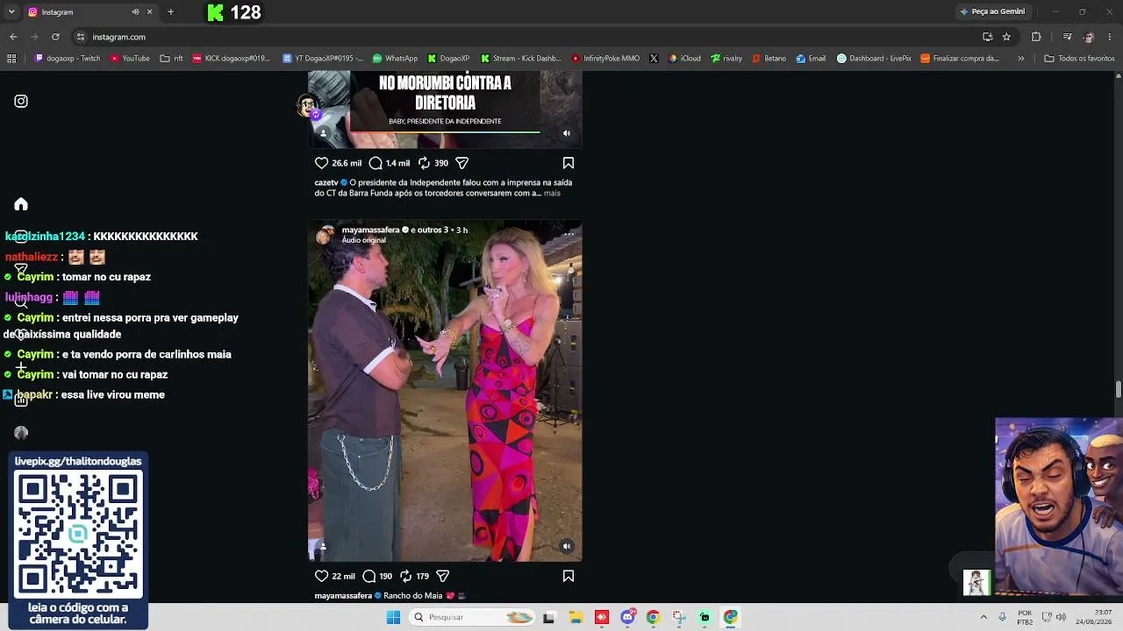Expand the 'Todos os favoritos' folder
This screenshot has height=631, width=1123.
point(1079,59)
